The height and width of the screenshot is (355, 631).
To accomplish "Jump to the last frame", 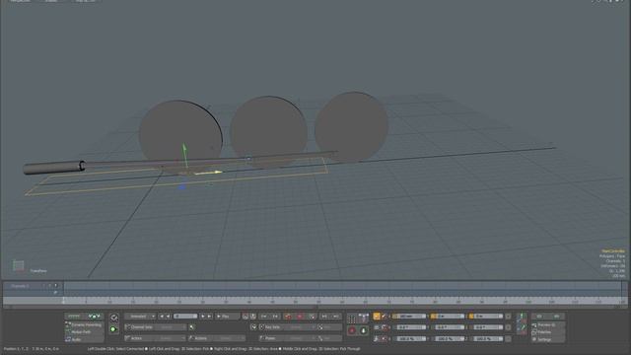I will 209,317.
